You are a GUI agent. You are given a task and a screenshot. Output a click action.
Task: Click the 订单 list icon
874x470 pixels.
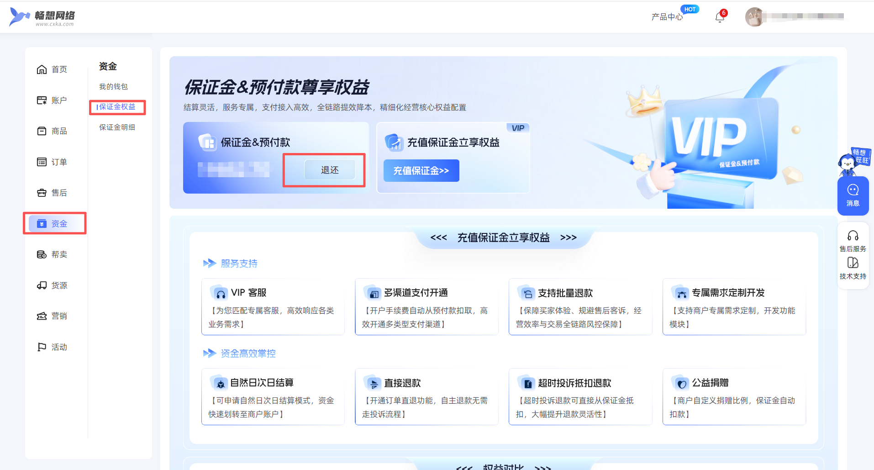coord(42,162)
